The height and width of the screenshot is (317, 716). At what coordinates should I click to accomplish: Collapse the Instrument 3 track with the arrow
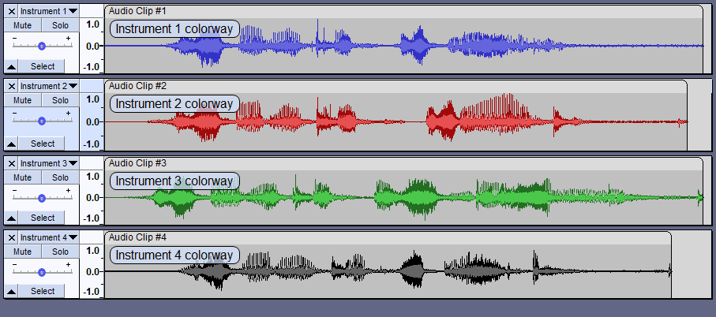point(11,218)
